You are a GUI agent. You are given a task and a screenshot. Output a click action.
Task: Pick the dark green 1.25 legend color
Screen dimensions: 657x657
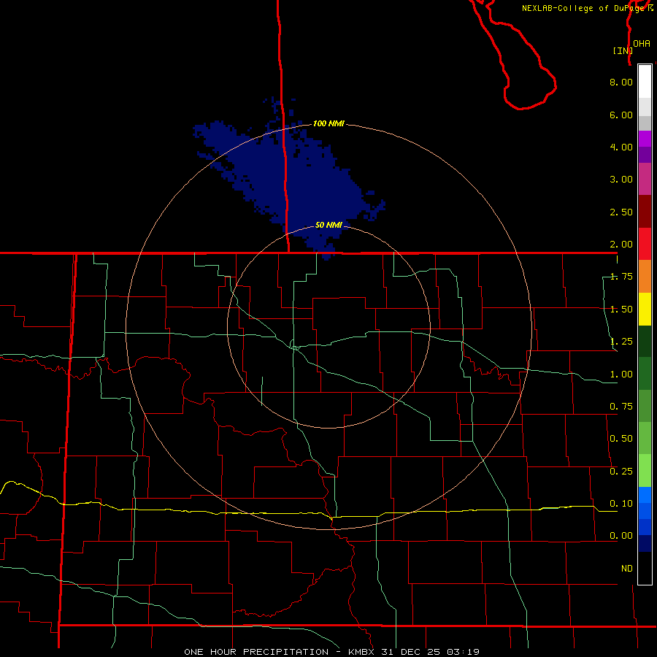tap(645, 341)
